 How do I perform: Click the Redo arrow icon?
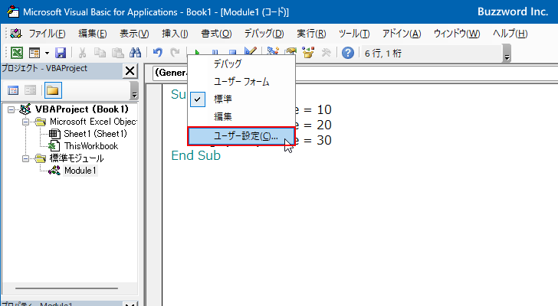coord(175,53)
